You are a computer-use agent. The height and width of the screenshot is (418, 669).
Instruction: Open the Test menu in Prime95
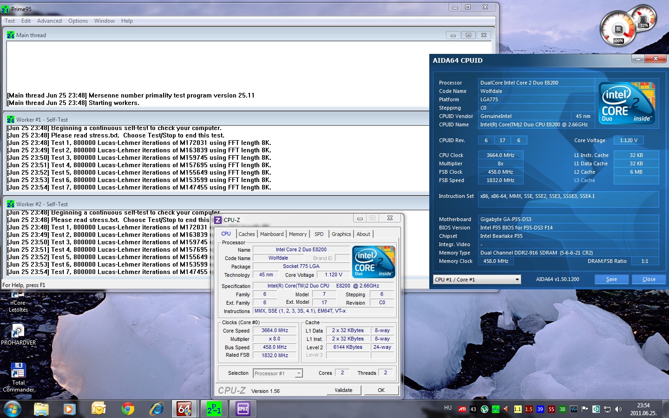[10, 21]
